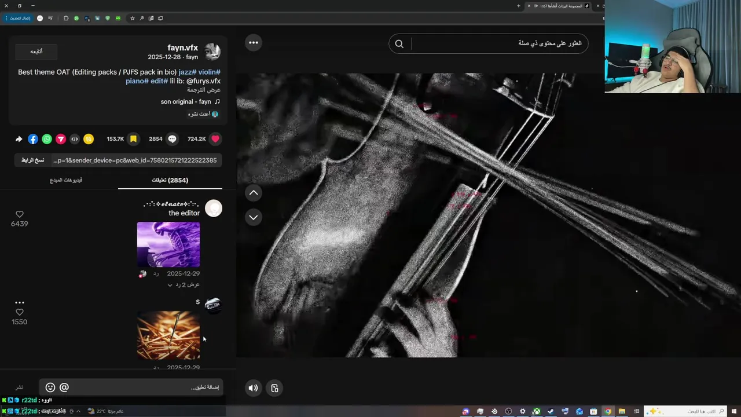Viewport: 741px width, 417px height.
Task: Get the embed code for the video
Action: [x=75, y=139]
